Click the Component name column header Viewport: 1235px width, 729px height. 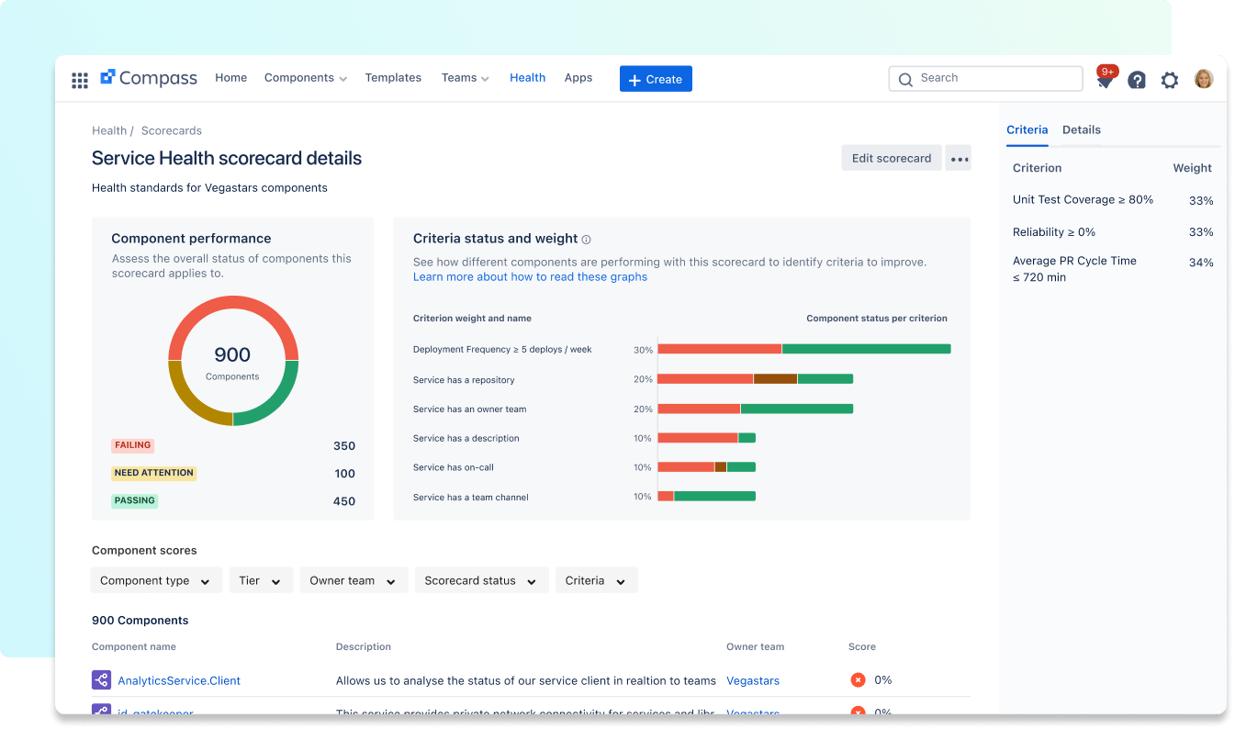(134, 647)
